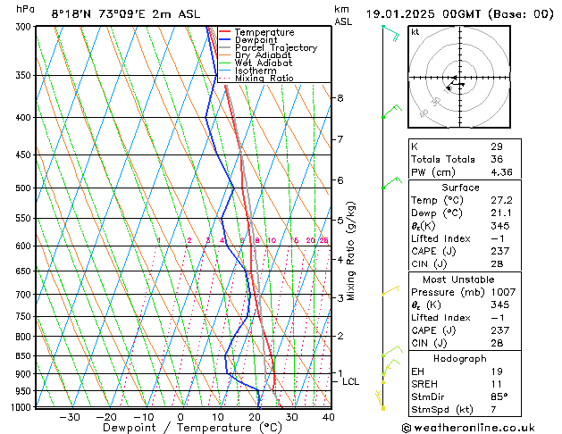The height and width of the screenshot is (434, 562).
Task: Click the 1000 hPa pressure axis label
Action: [23, 407]
